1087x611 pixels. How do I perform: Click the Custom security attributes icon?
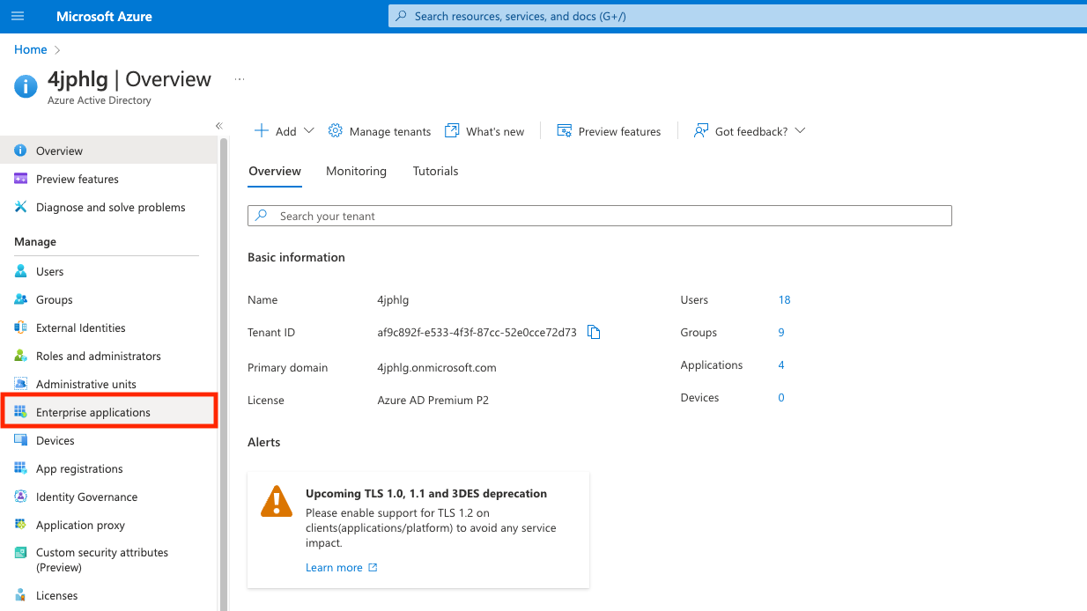pos(20,553)
